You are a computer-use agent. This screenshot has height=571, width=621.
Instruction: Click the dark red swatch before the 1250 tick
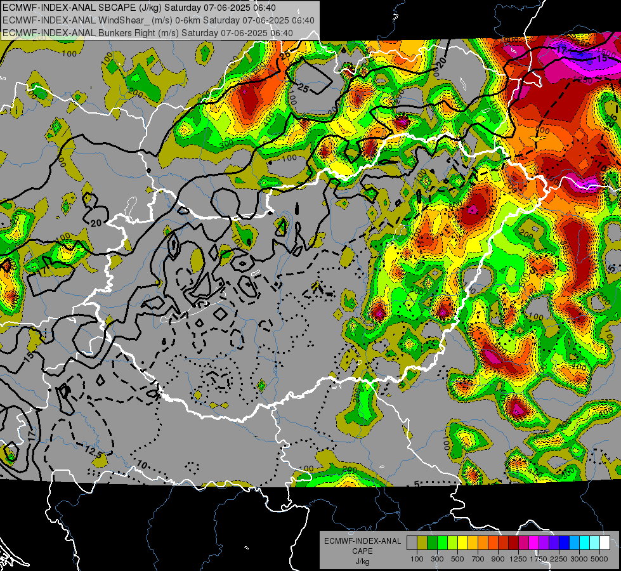click(514, 543)
